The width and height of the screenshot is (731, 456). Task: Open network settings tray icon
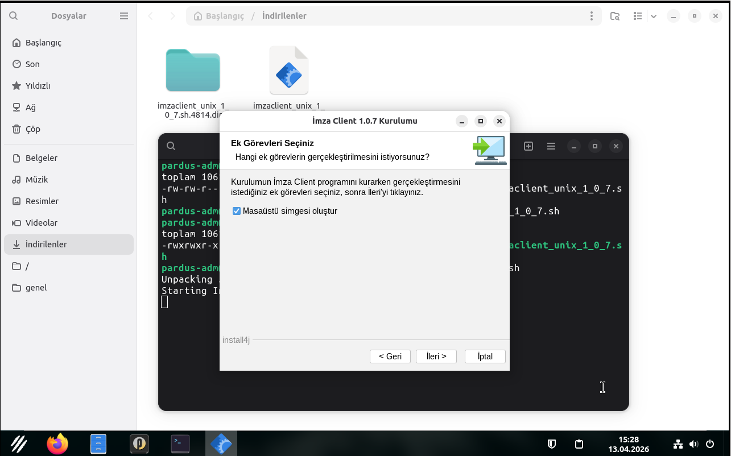(678, 444)
